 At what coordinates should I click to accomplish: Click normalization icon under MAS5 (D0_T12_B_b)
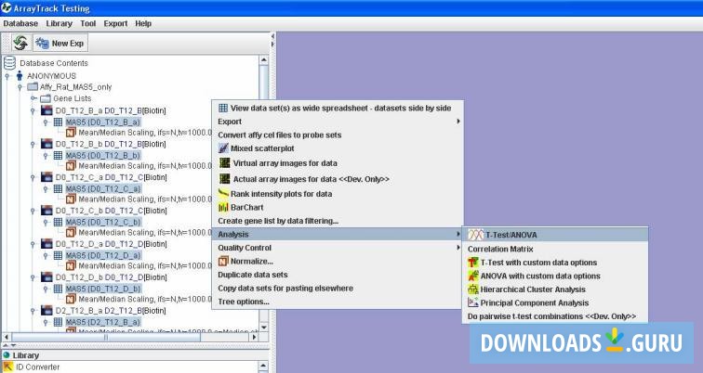(x=71, y=166)
